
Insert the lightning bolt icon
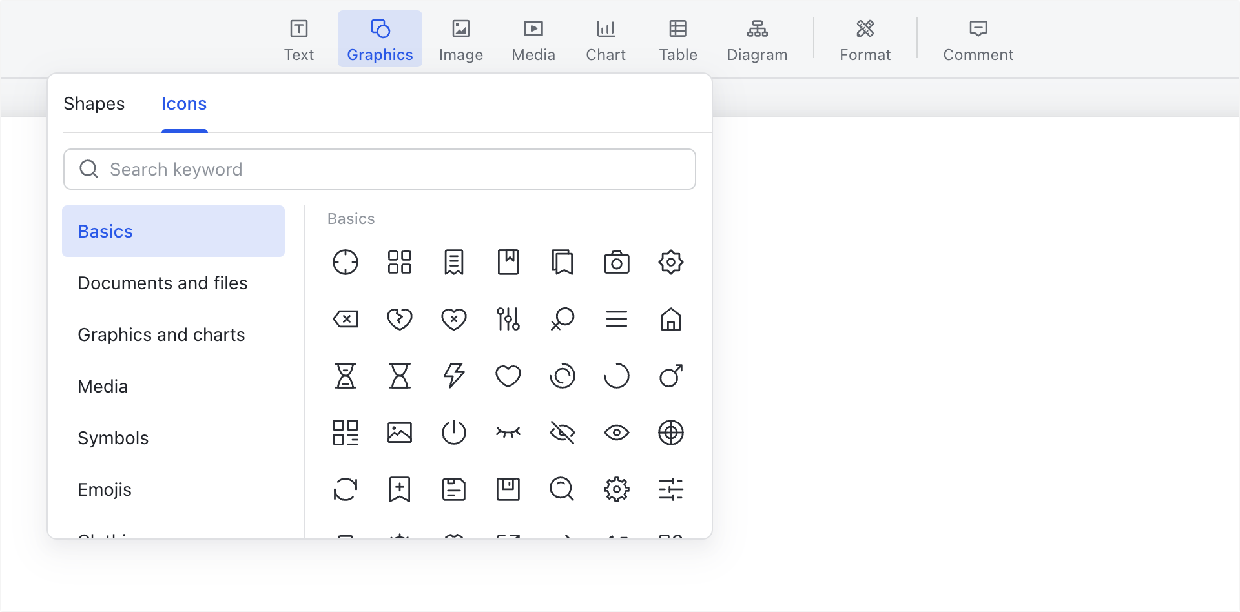(x=454, y=376)
